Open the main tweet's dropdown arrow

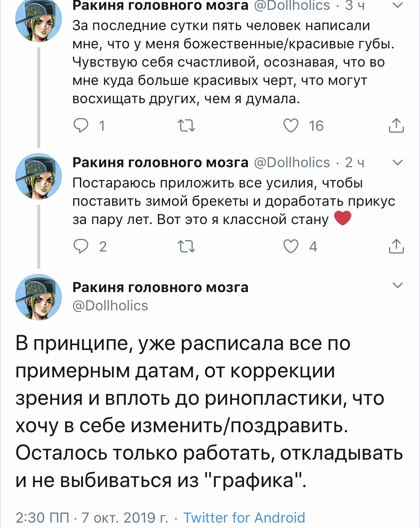point(398,285)
